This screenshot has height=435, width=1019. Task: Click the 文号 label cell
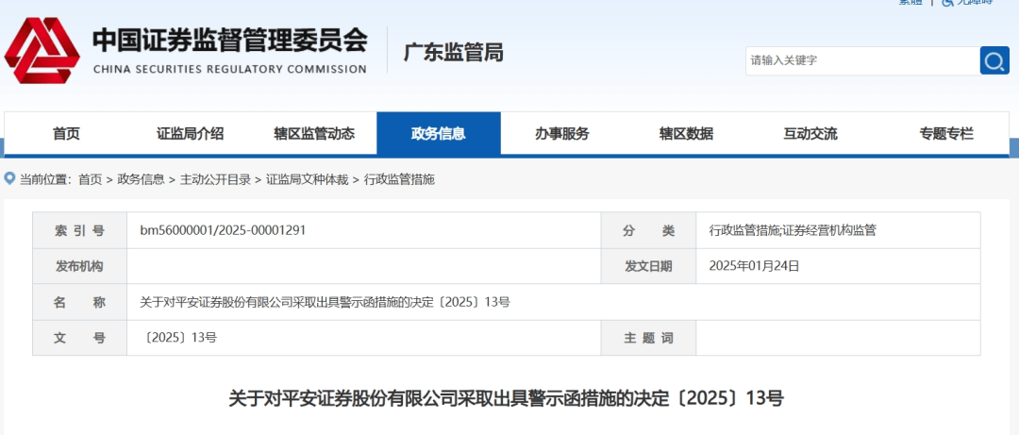click(79, 338)
